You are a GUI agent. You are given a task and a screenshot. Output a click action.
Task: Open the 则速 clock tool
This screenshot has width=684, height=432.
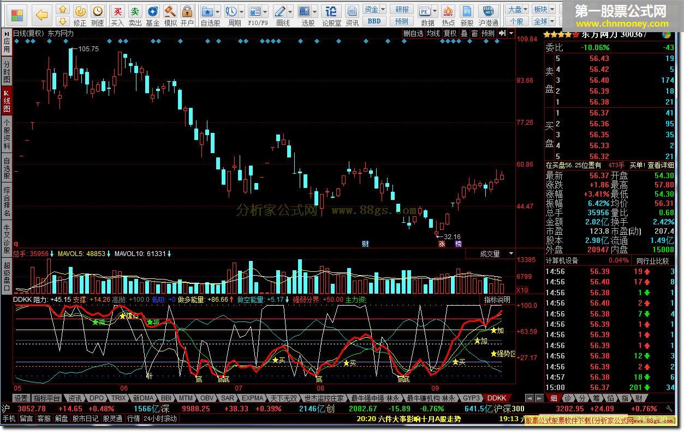[97, 15]
